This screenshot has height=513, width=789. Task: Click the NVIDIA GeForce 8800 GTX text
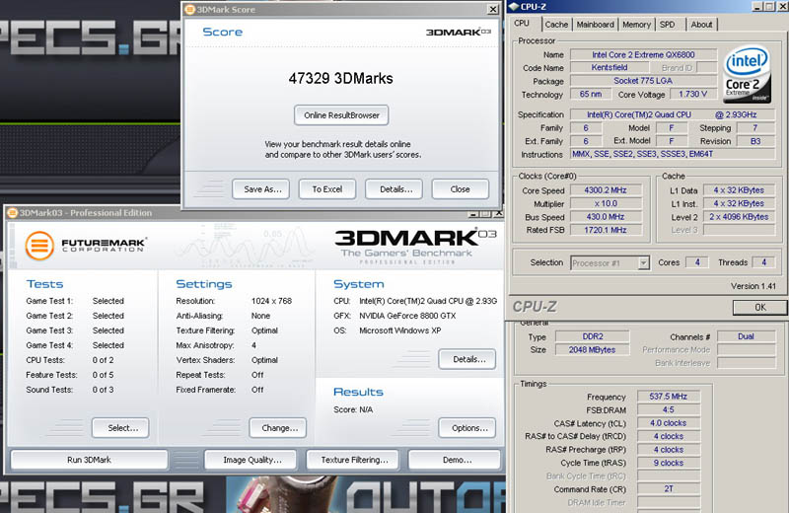point(407,316)
